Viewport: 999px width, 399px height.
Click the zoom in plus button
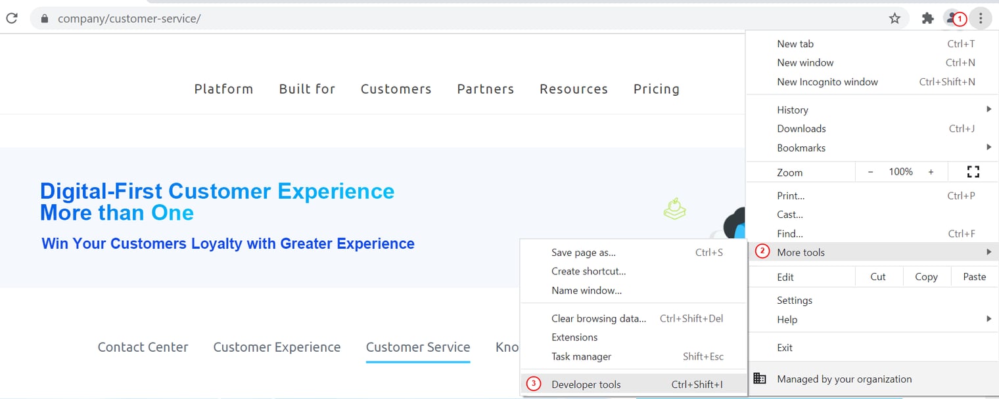(931, 172)
